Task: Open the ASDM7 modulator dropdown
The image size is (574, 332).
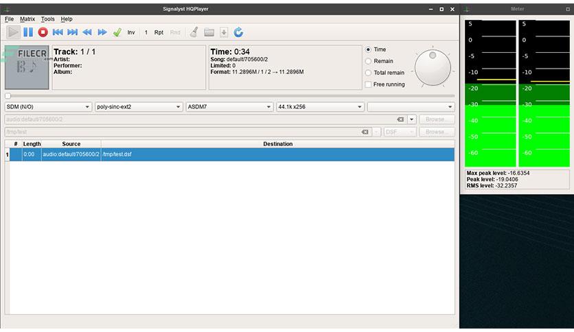Action: (229, 107)
